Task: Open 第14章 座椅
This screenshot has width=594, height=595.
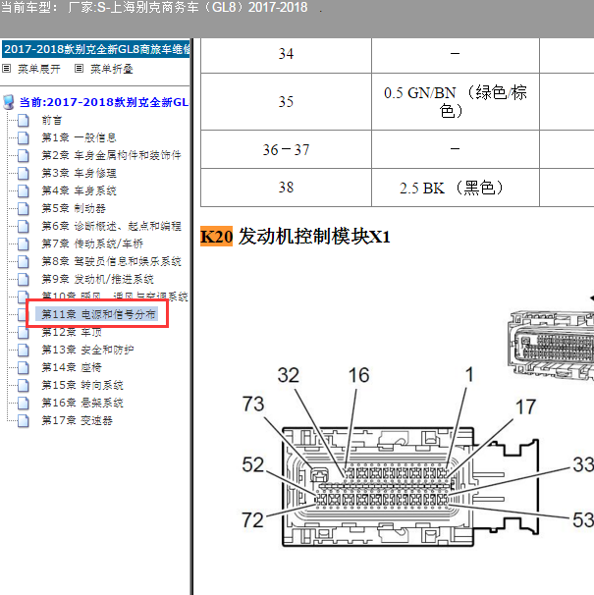Action: pos(72,367)
